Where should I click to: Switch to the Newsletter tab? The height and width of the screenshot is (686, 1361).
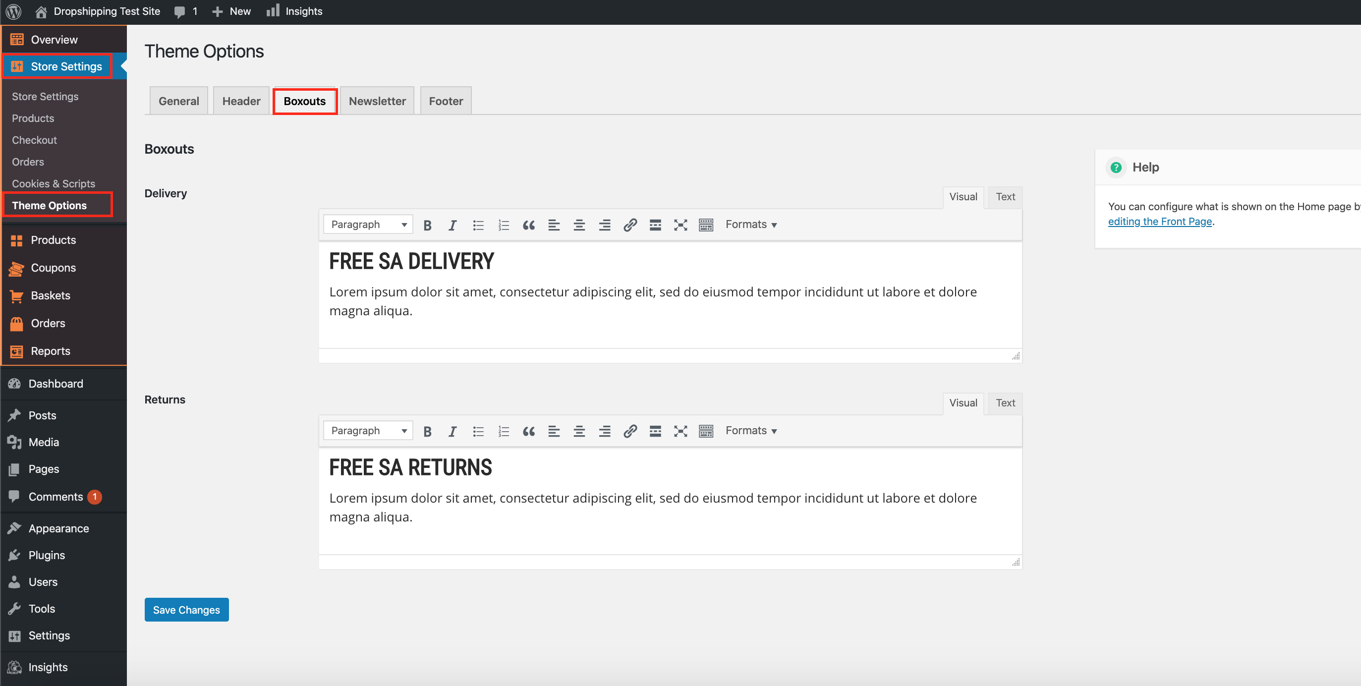point(377,101)
